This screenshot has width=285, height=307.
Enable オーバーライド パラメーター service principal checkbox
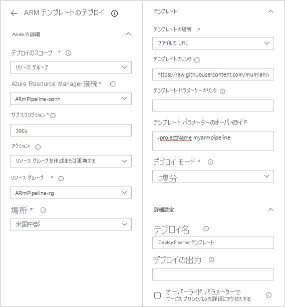[x=157, y=295]
